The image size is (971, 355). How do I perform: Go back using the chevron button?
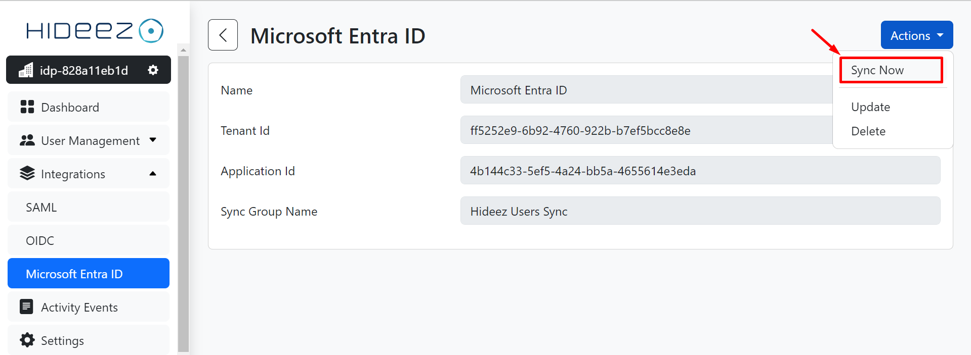point(223,35)
